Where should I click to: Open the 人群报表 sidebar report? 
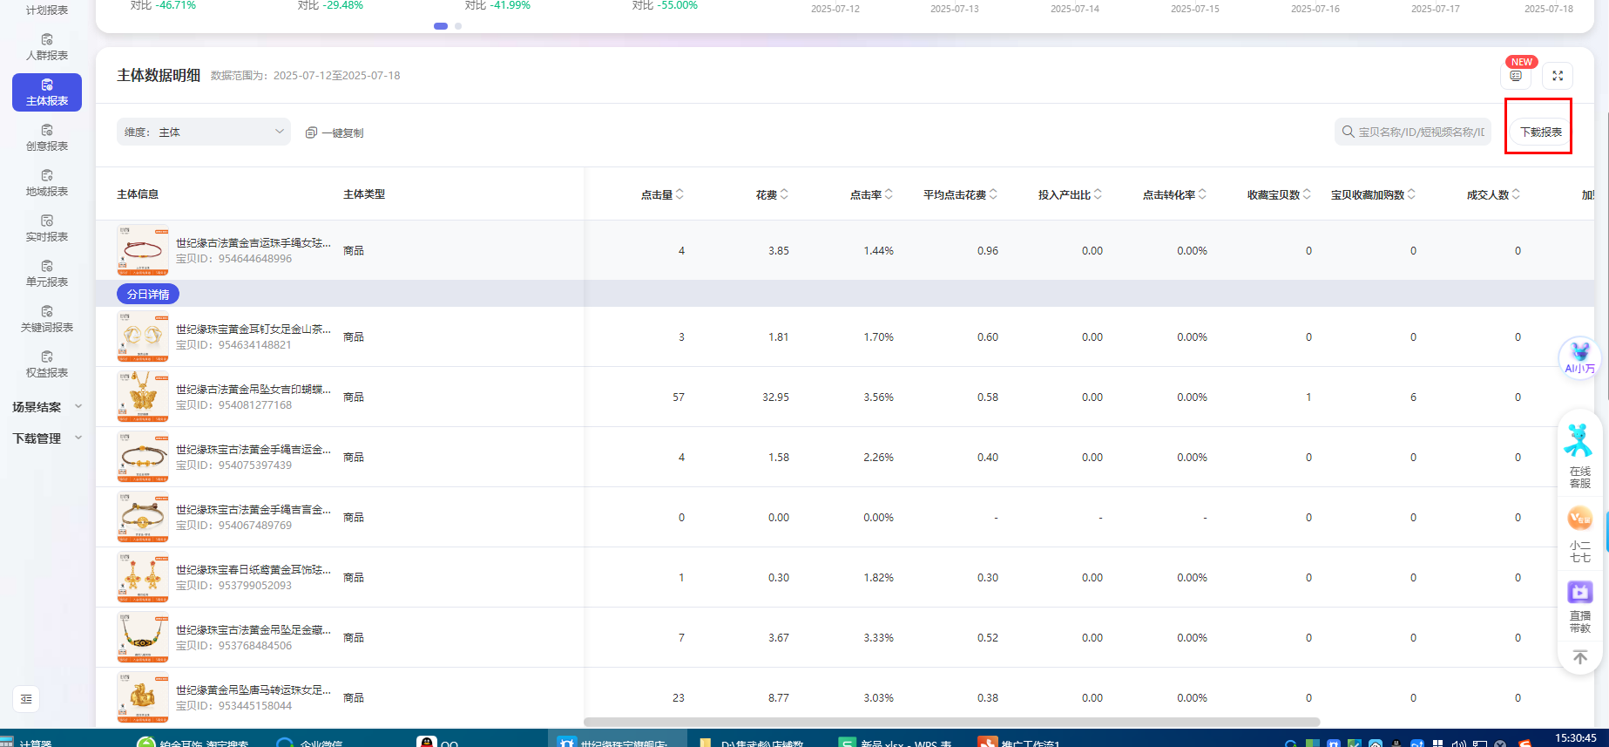[47, 47]
